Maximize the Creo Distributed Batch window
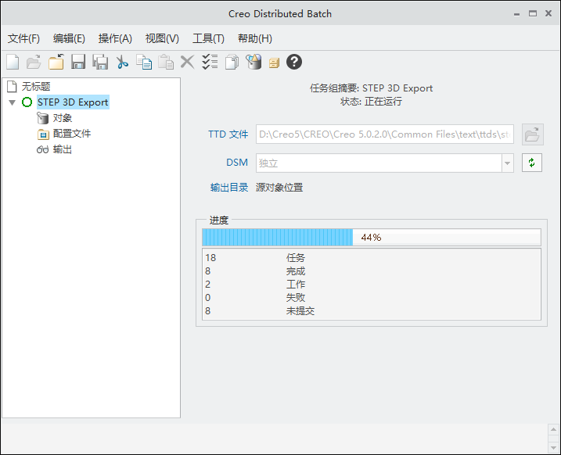561x455 pixels. (x=533, y=13)
